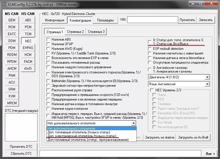Viewport: 220px width, 159px height.
Task: Switch to the Информация tab
Action: click(x=54, y=20)
